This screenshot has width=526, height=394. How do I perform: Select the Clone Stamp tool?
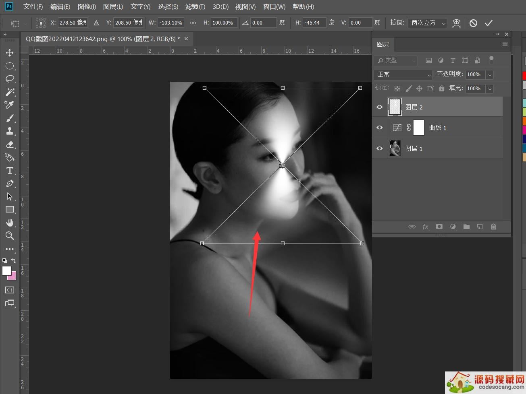coord(10,131)
